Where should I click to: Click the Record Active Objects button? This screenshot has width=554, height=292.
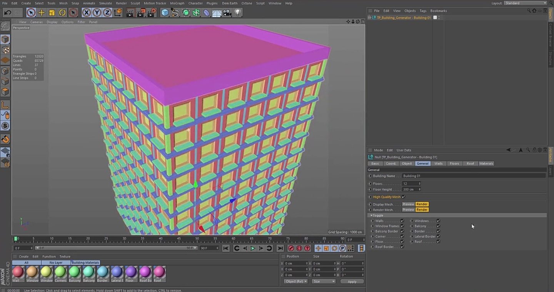point(291,249)
